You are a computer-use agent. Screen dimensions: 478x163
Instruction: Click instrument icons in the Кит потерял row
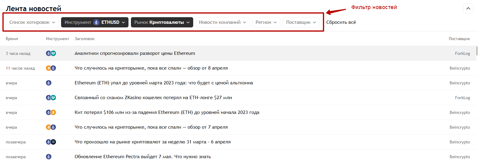[51, 112]
